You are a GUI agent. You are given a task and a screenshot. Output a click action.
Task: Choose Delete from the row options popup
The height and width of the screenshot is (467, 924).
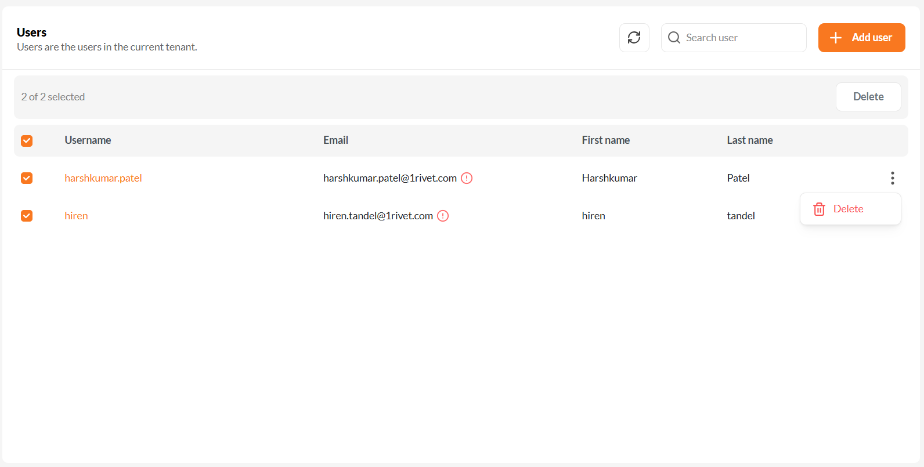[848, 209]
